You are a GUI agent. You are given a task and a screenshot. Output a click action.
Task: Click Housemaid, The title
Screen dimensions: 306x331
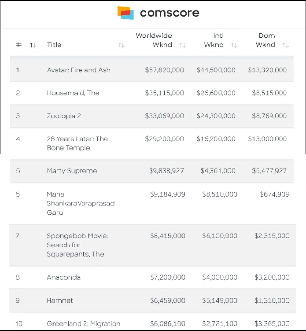tap(73, 93)
